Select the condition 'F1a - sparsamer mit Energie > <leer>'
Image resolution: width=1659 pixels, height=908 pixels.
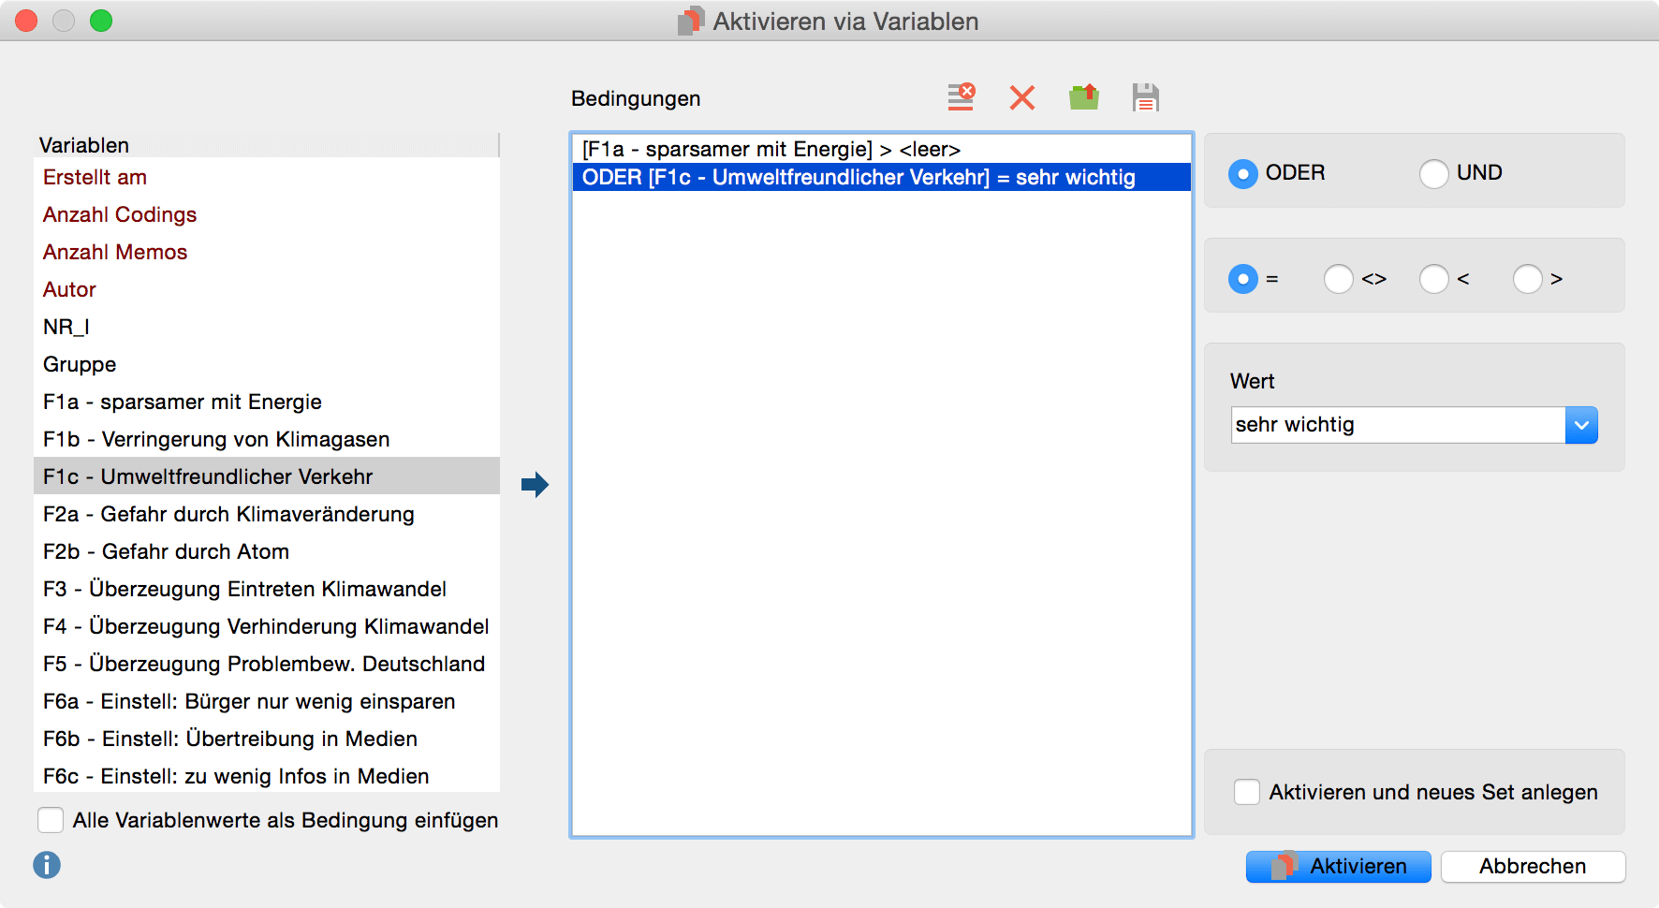(x=881, y=149)
